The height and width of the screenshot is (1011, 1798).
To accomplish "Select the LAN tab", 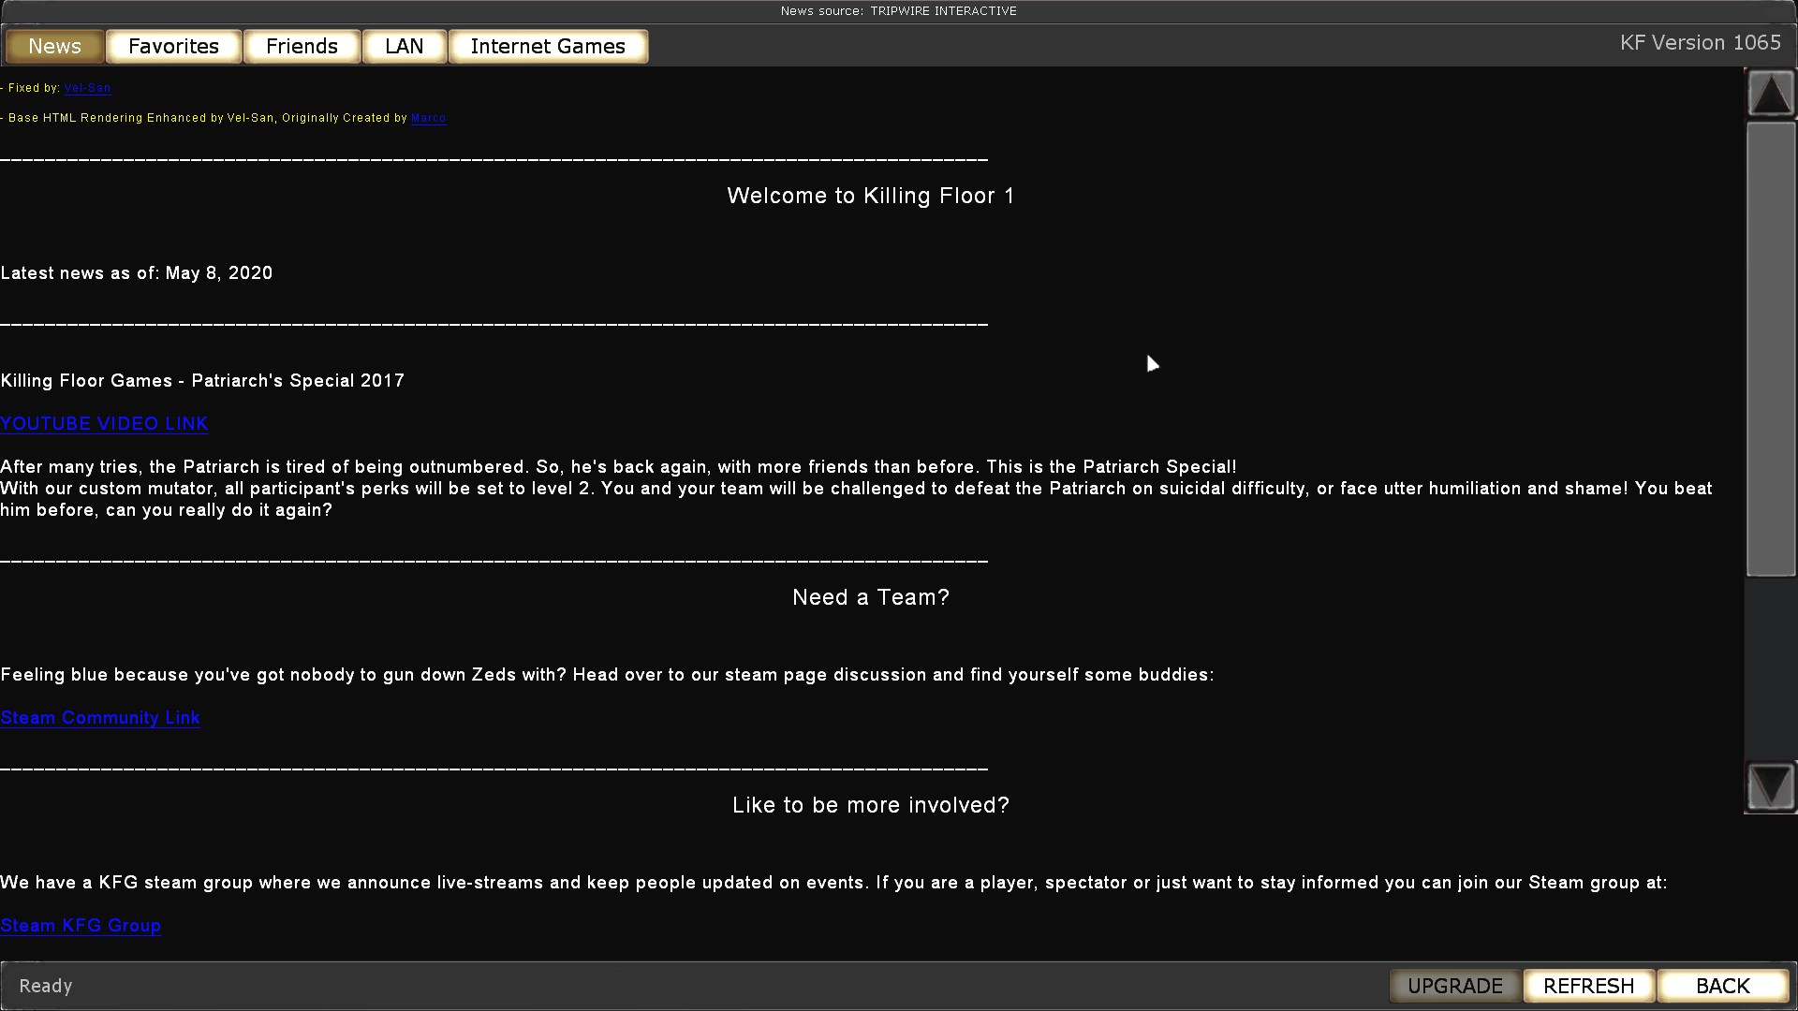I will pyautogui.click(x=404, y=46).
